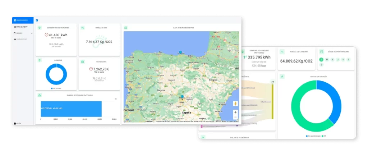Toggle the blue legend entry under energy donut
368x156 pixels.
click(x=313, y=136)
